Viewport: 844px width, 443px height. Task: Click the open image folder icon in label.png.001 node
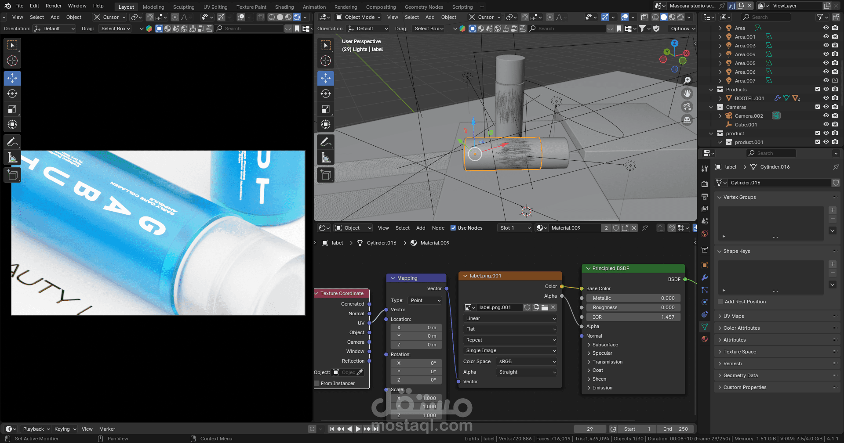click(x=545, y=307)
